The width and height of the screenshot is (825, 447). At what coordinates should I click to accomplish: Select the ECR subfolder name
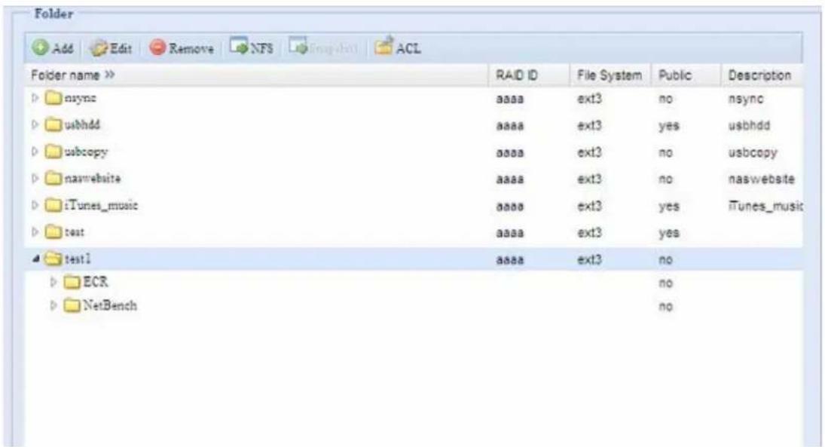[x=96, y=282]
